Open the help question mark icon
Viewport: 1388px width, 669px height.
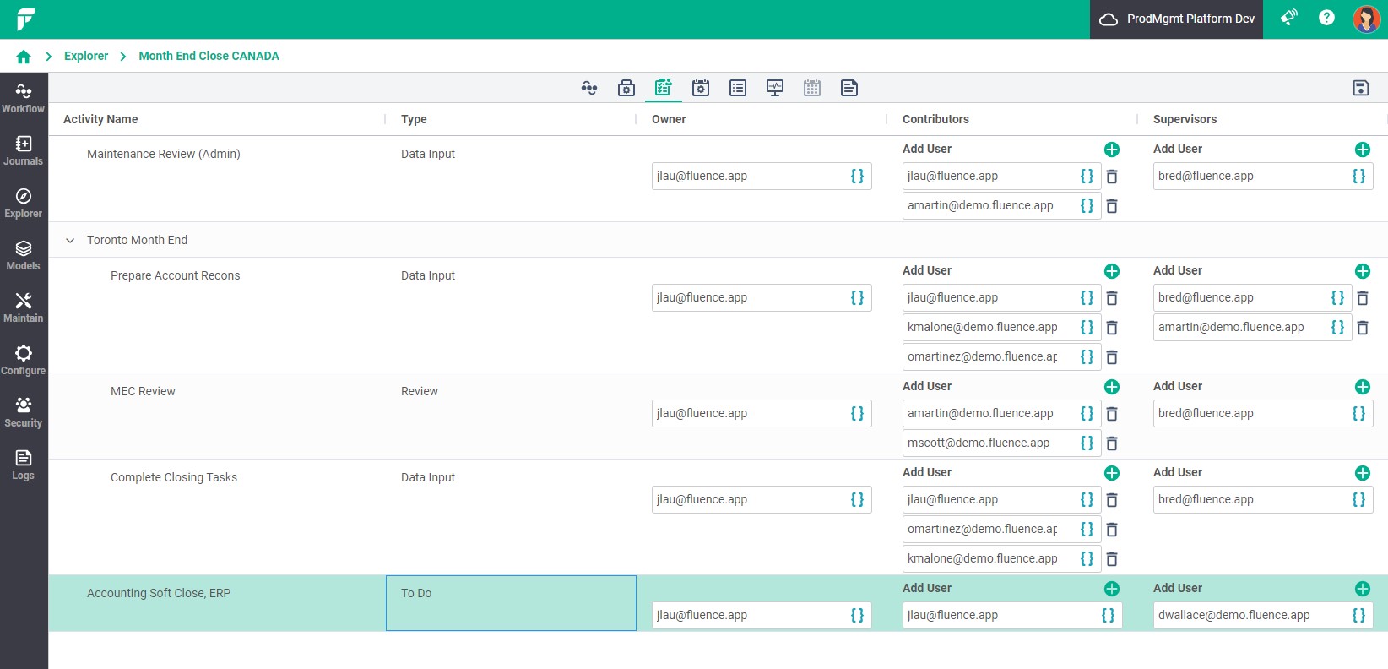tap(1327, 18)
